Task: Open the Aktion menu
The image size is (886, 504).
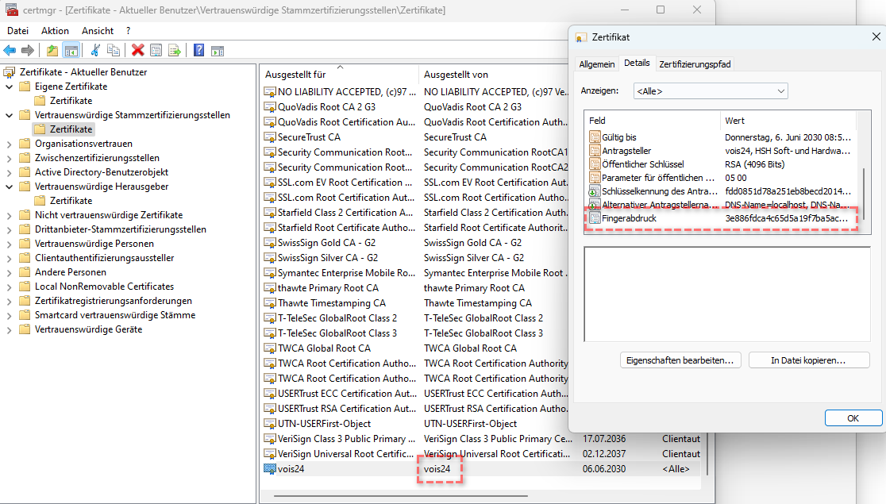Action: point(55,30)
